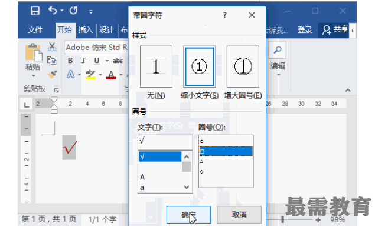The height and width of the screenshot is (230, 375).
Task: Open the undo history dropdown arrow
Action: [62, 11]
